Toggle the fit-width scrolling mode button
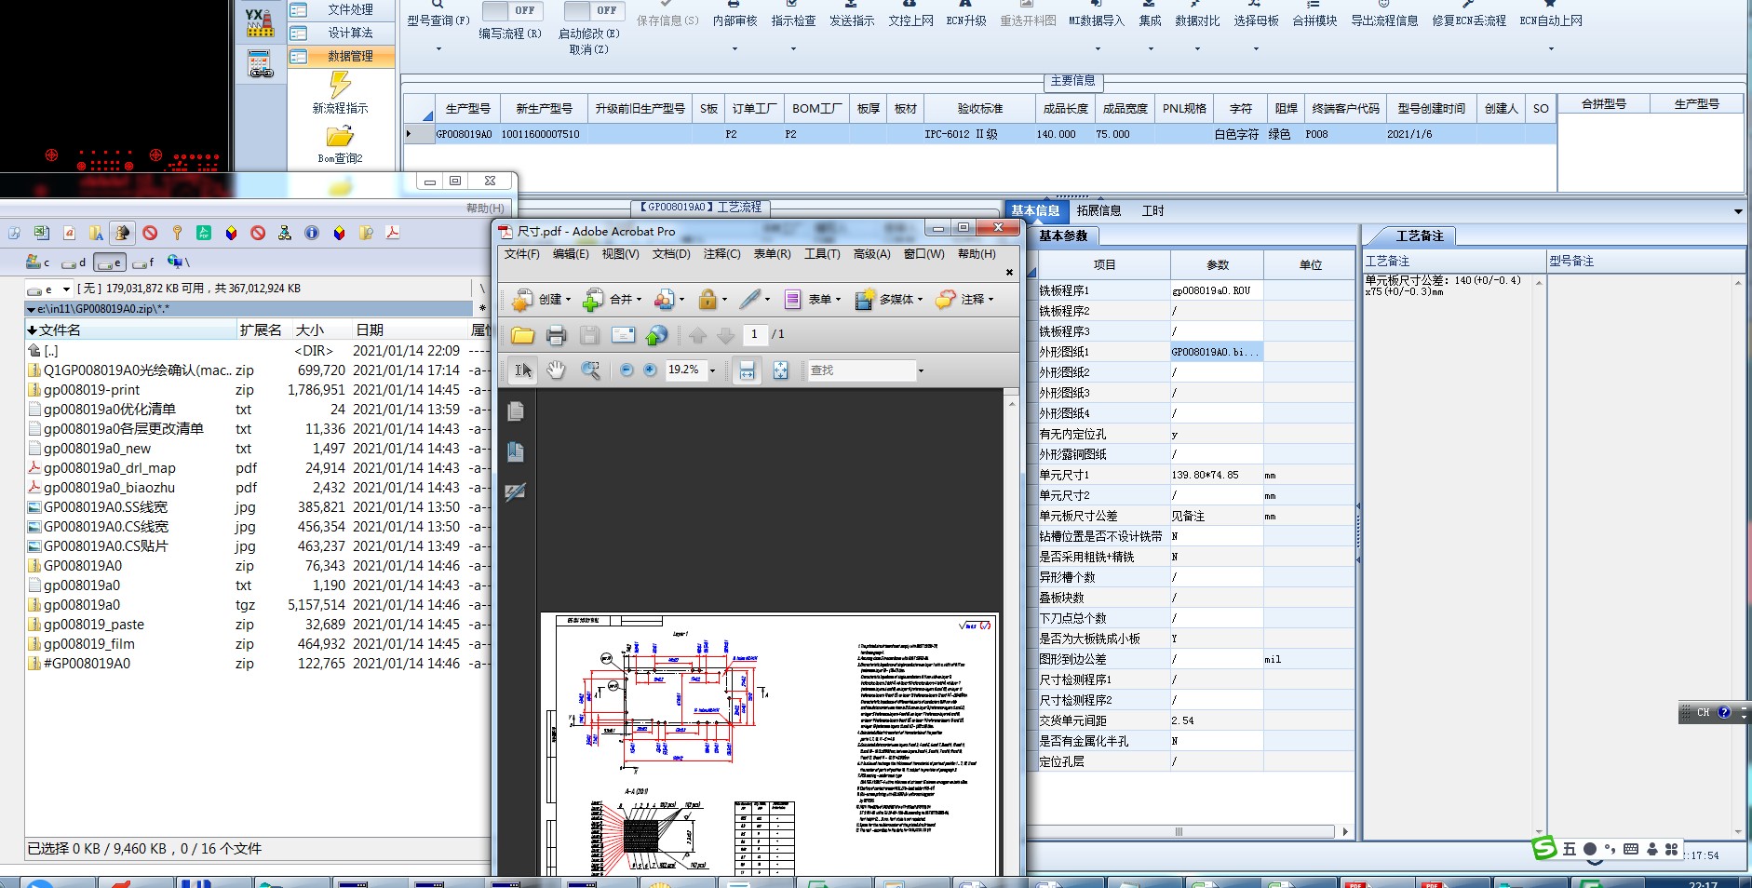Viewport: 1752px width, 888px height. [747, 370]
